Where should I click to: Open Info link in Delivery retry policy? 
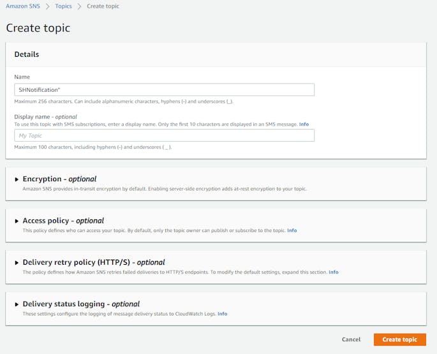(x=333, y=272)
